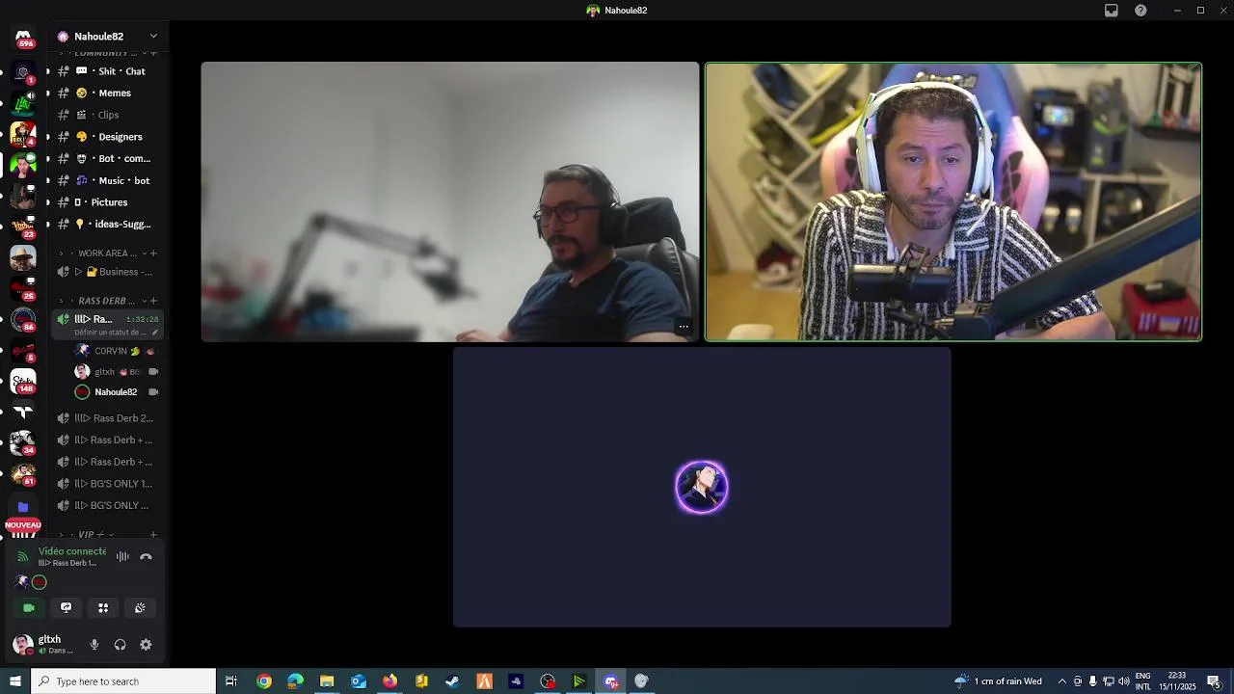Open Discord help question mark icon
The image size is (1234, 694).
(x=1141, y=11)
